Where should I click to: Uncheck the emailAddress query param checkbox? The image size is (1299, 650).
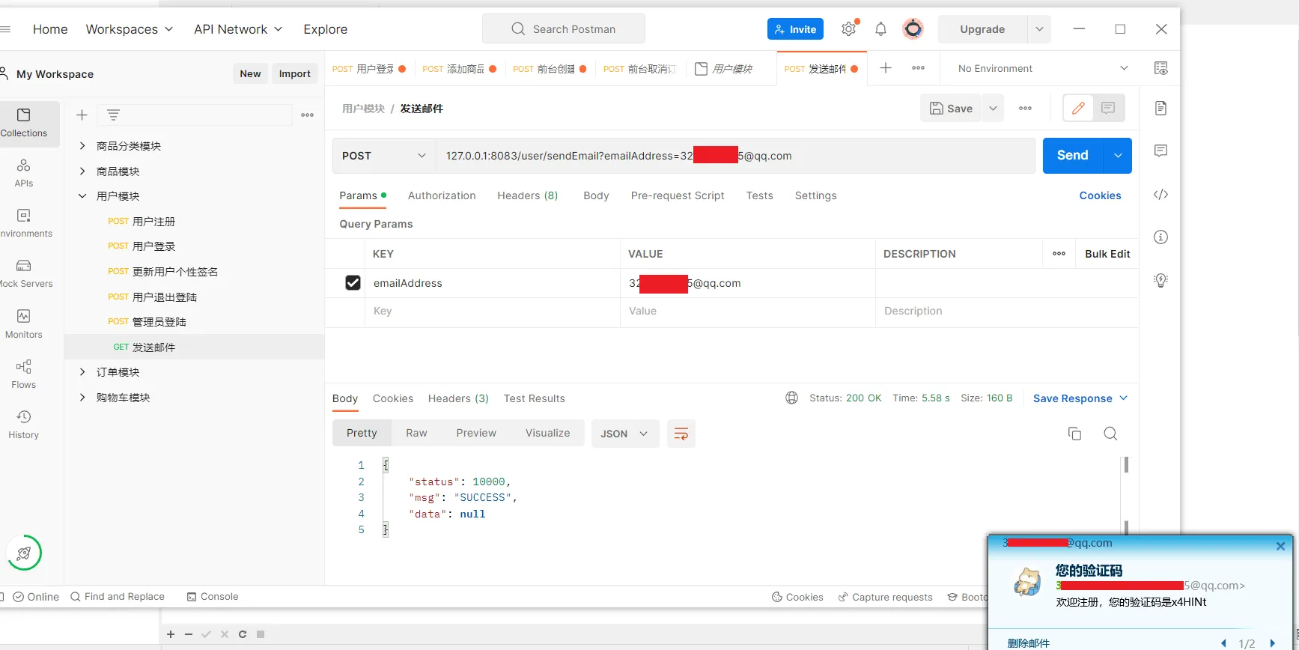click(x=353, y=282)
